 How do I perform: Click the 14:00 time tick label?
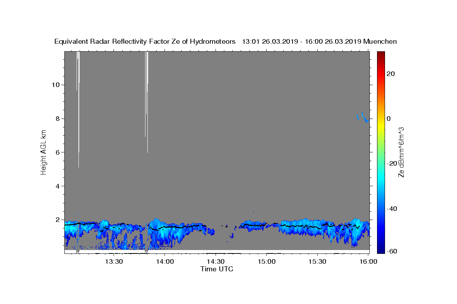(x=165, y=262)
